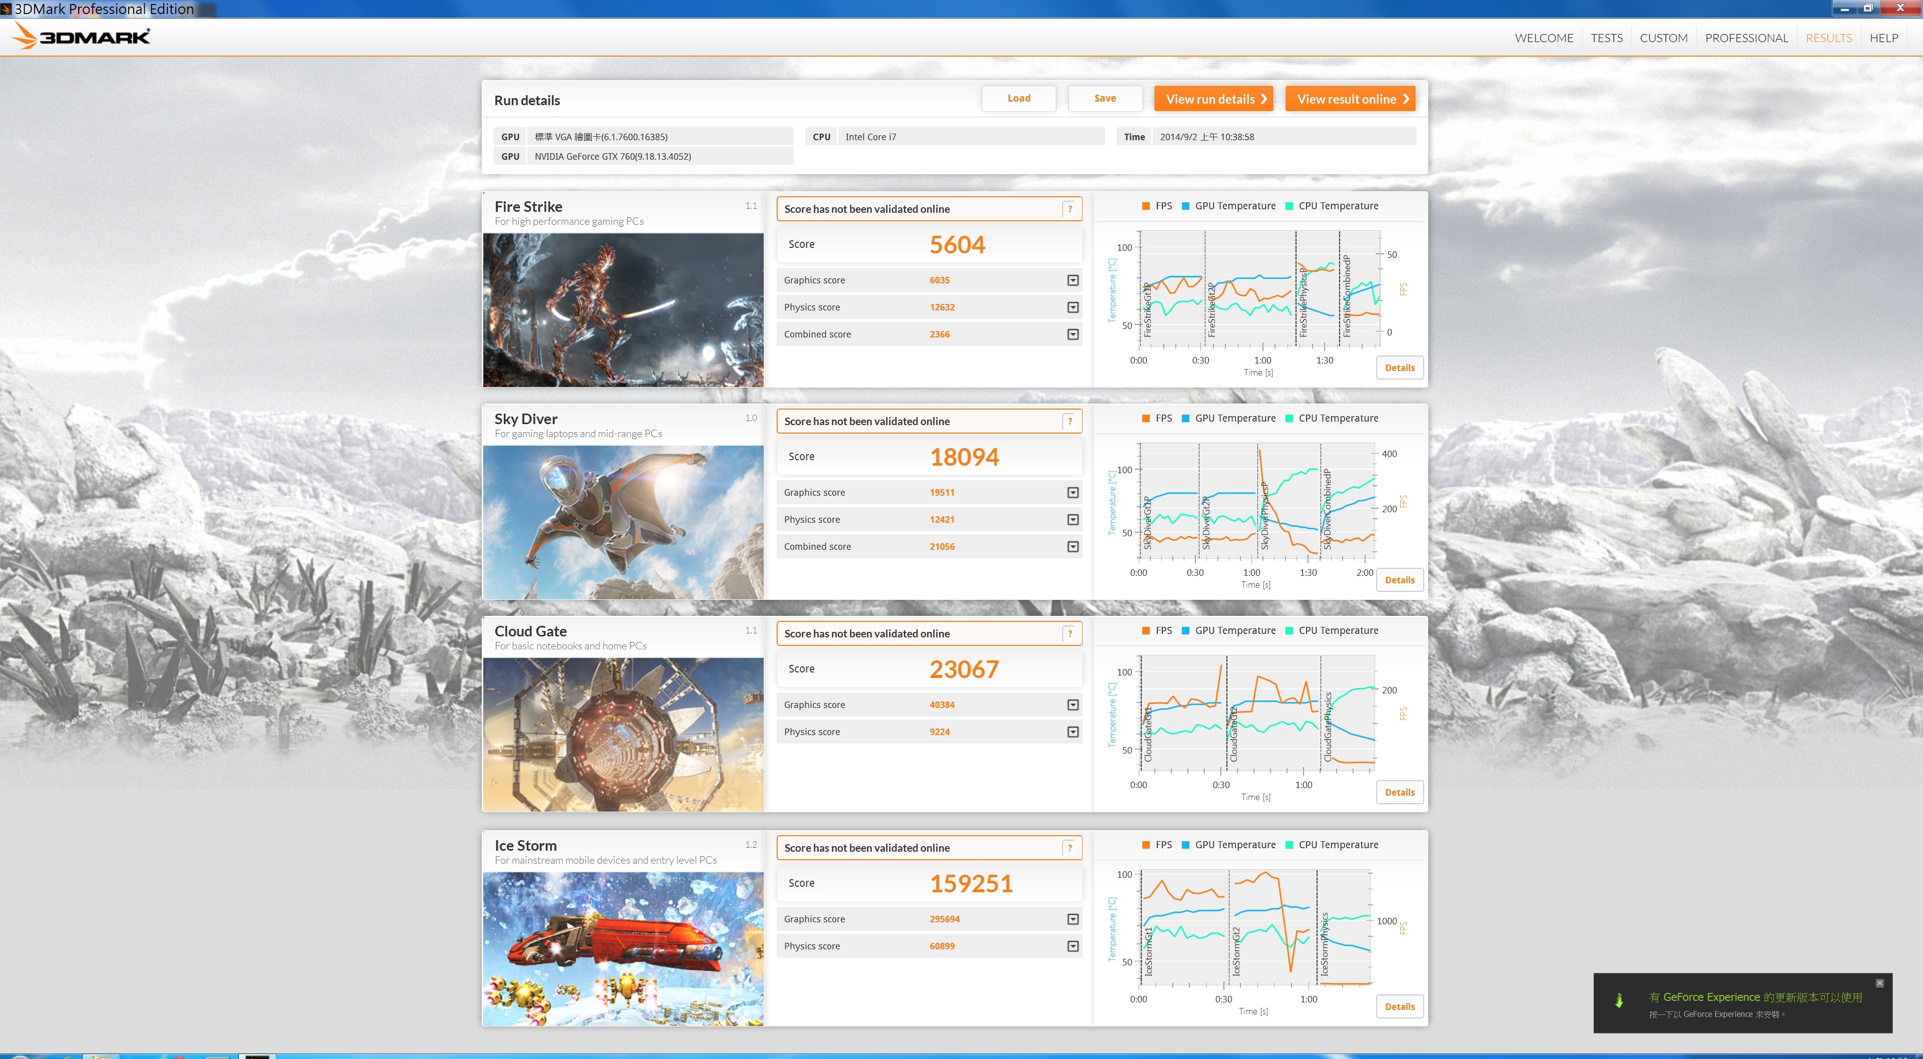Image resolution: width=1923 pixels, height=1059 pixels.
Task: Open the Sky Diver validation help icon
Action: coord(1070,422)
